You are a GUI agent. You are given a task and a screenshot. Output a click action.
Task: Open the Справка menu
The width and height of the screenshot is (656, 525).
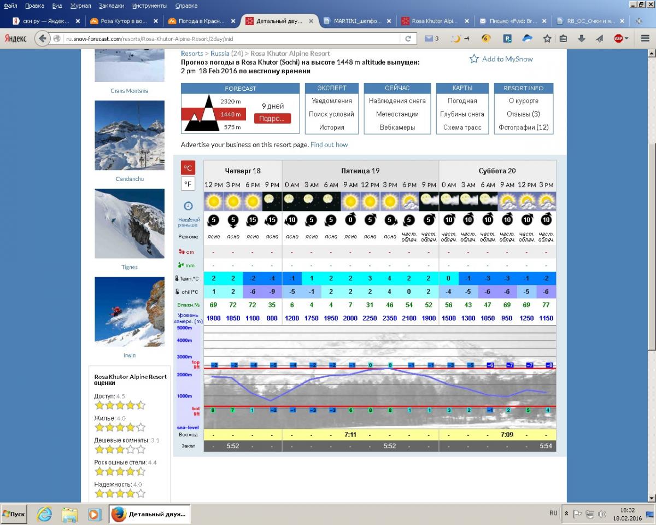click(x=186, y=5)
